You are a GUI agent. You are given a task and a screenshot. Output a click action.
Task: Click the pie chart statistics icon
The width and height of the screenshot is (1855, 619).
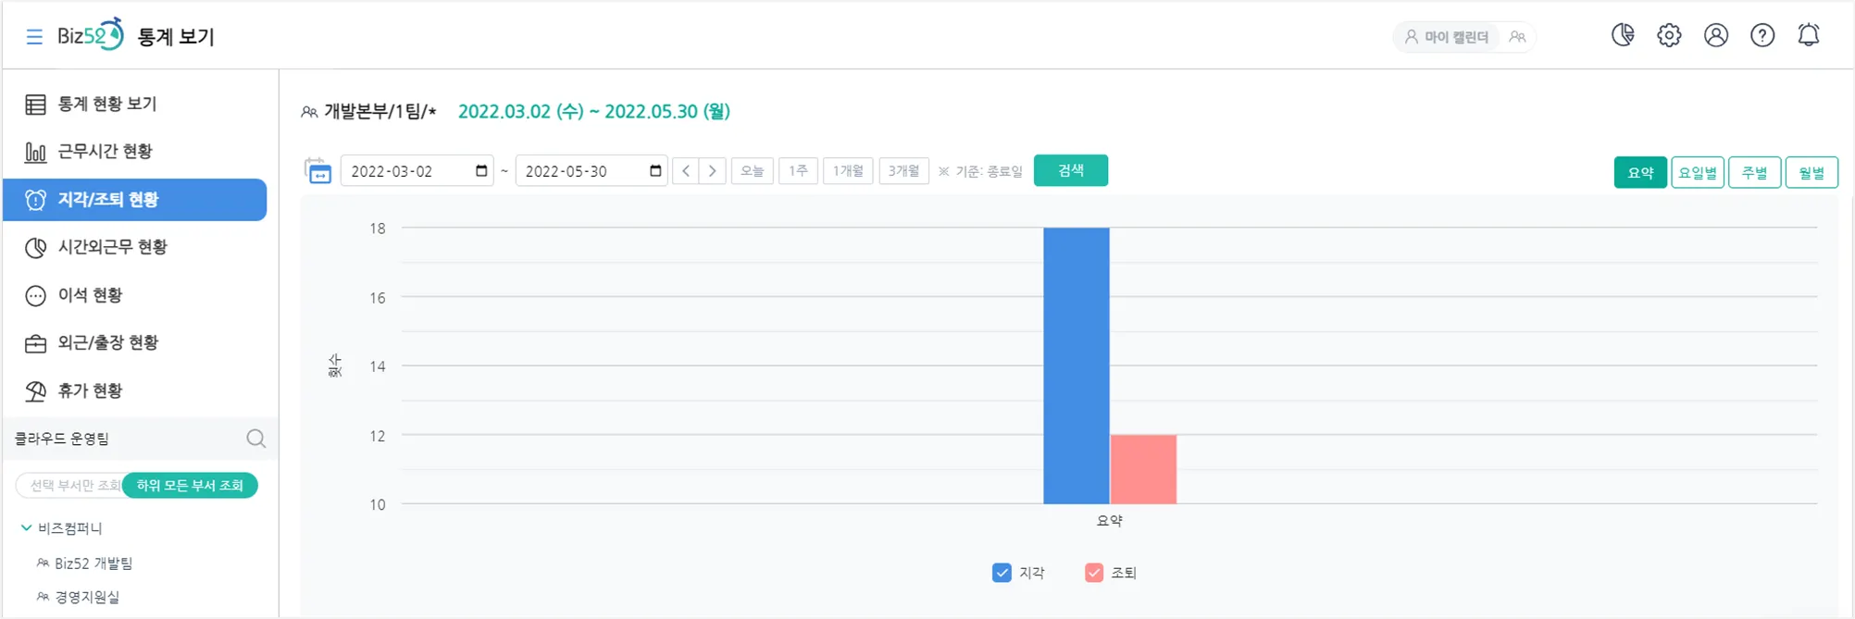(1622, 35)
